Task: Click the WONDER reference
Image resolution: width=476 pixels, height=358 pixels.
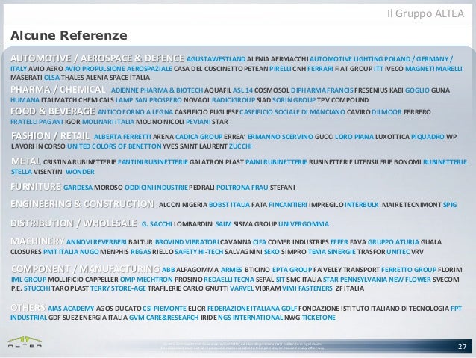Action: 80,172
